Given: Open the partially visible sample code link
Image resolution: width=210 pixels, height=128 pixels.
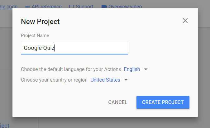Looking at the screenshot, I should point(9,6).
